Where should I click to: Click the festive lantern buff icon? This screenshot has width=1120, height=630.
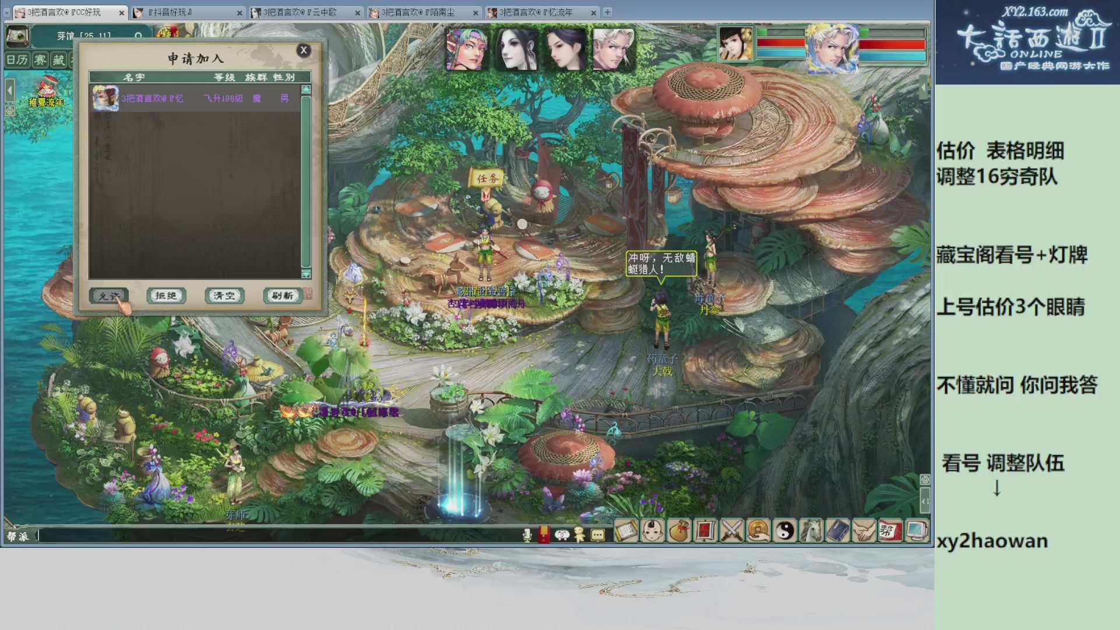(x=167, y=32)
